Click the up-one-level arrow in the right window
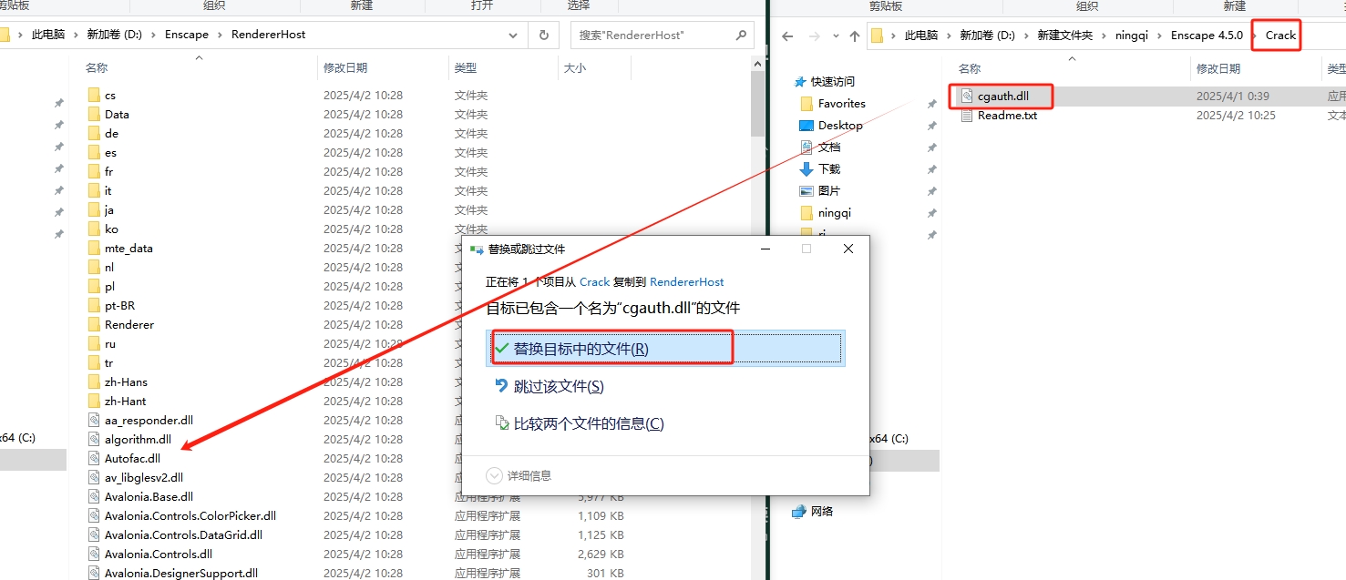 [x=854, y=36]
